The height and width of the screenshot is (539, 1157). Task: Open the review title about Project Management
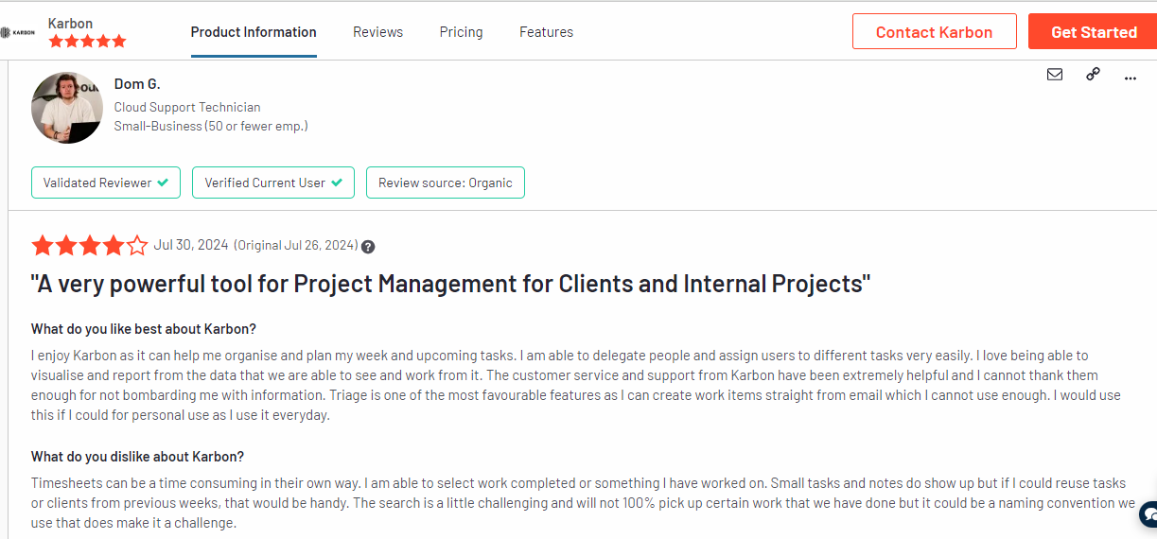450,284
